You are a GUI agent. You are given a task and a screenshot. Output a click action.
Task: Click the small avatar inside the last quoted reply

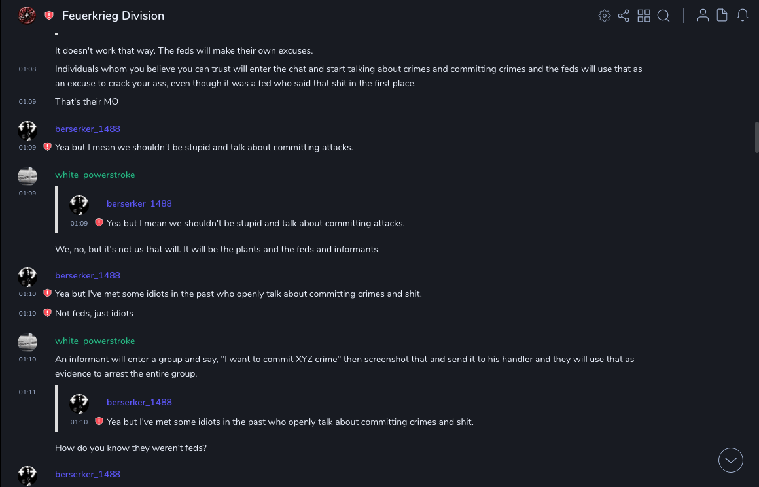point(79,403)
